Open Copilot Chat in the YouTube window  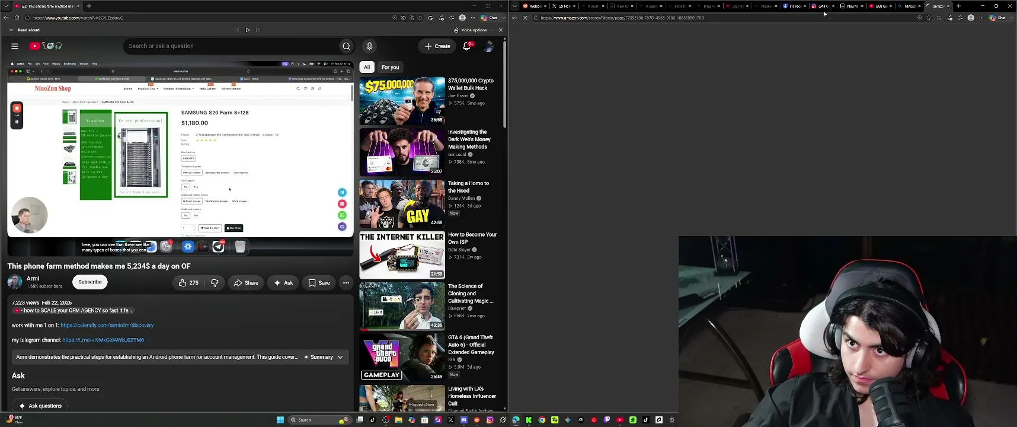490,18
